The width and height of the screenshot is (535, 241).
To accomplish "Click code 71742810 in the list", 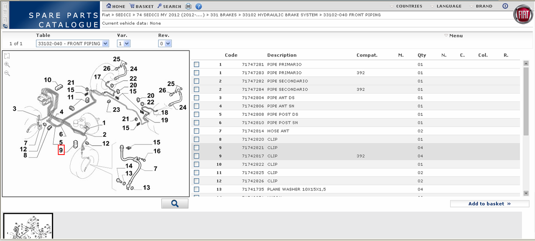I will pyautogui.click(x=253, y=123).
